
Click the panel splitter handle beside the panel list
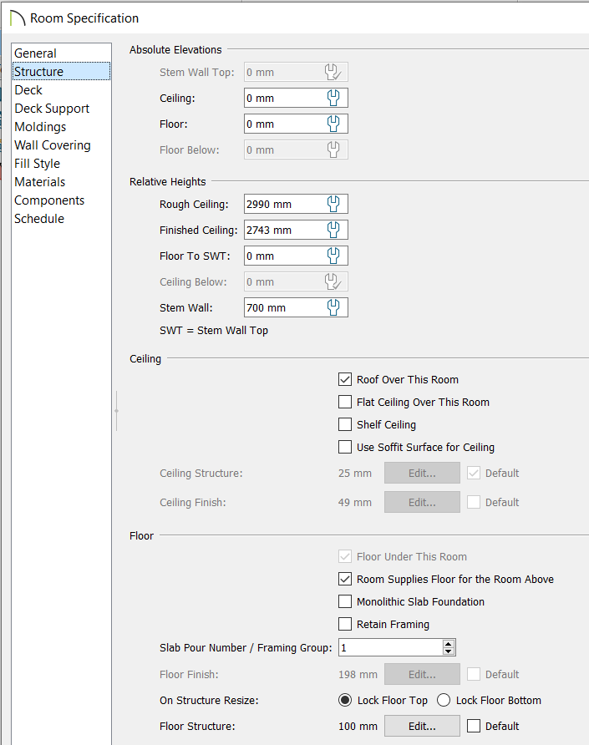click(116, 411)
